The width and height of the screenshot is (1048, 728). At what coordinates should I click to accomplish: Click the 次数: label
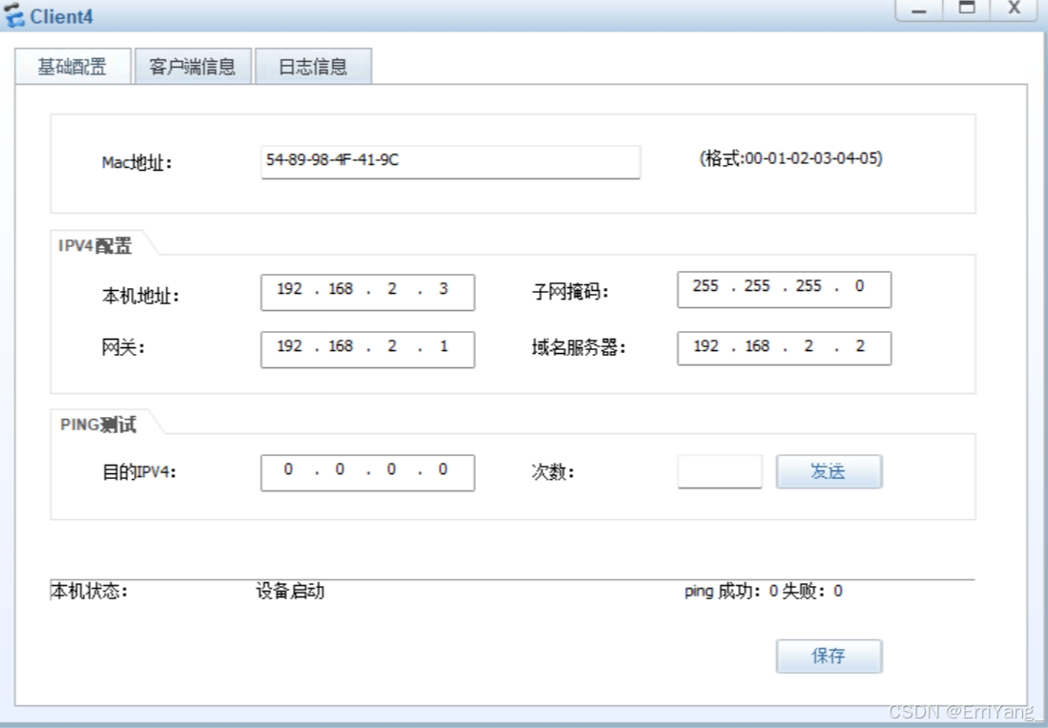553,472
